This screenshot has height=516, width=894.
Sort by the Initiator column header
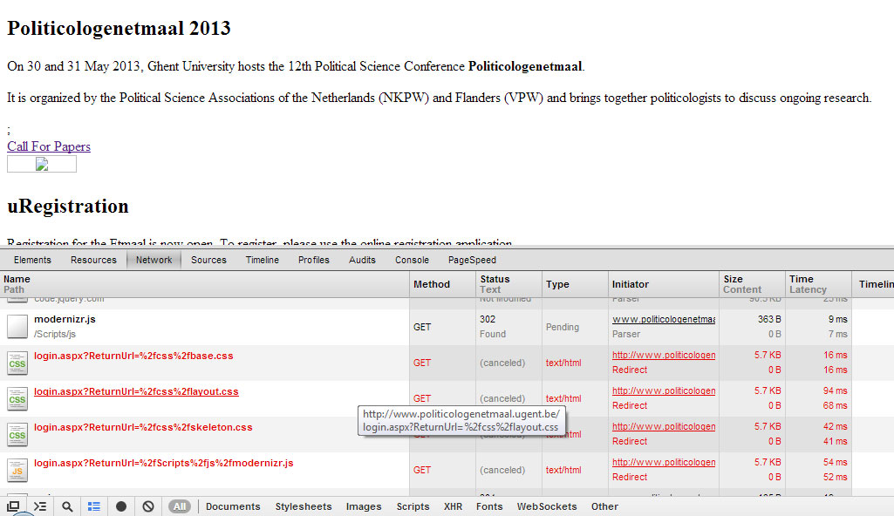tap(664, 284)
